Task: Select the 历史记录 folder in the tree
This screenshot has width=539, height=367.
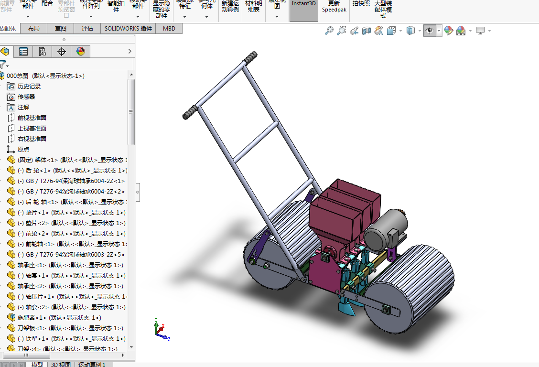Action: point(24,86)
